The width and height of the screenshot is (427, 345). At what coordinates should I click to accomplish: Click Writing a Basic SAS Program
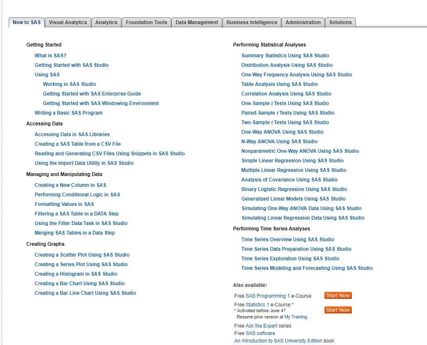(x=68, y=113)
